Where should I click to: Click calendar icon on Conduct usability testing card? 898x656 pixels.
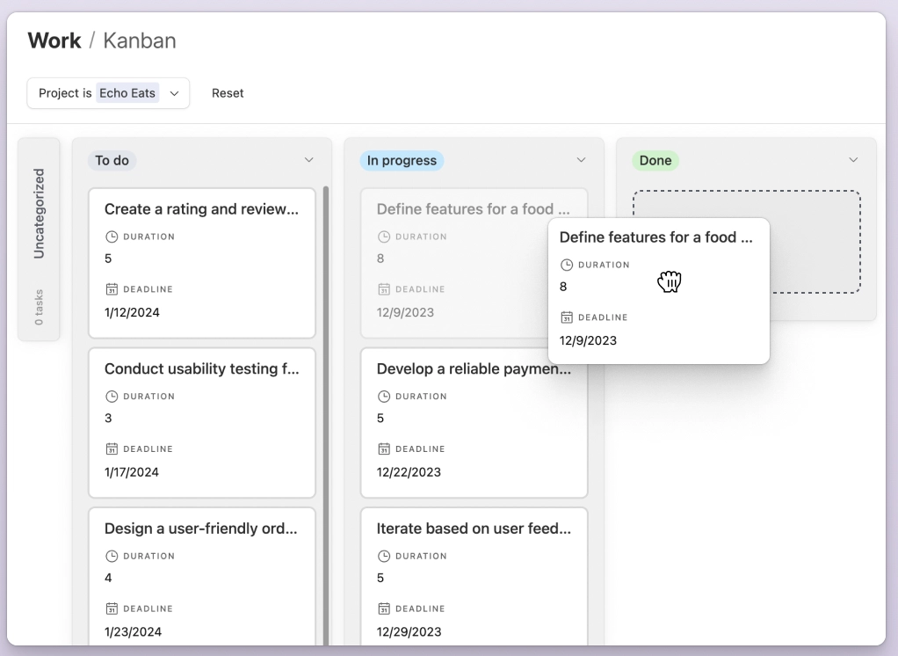[x=111, y=449]
